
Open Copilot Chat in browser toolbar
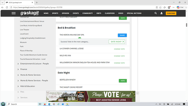pyautogui.click(x=180, y=7)
